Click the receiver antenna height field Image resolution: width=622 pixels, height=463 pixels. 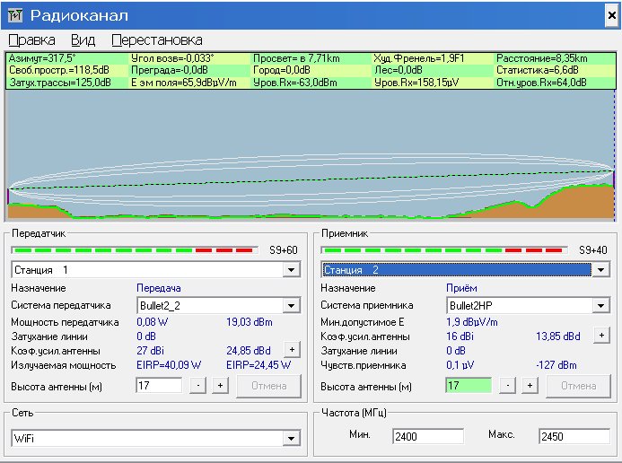coord(470,386)
